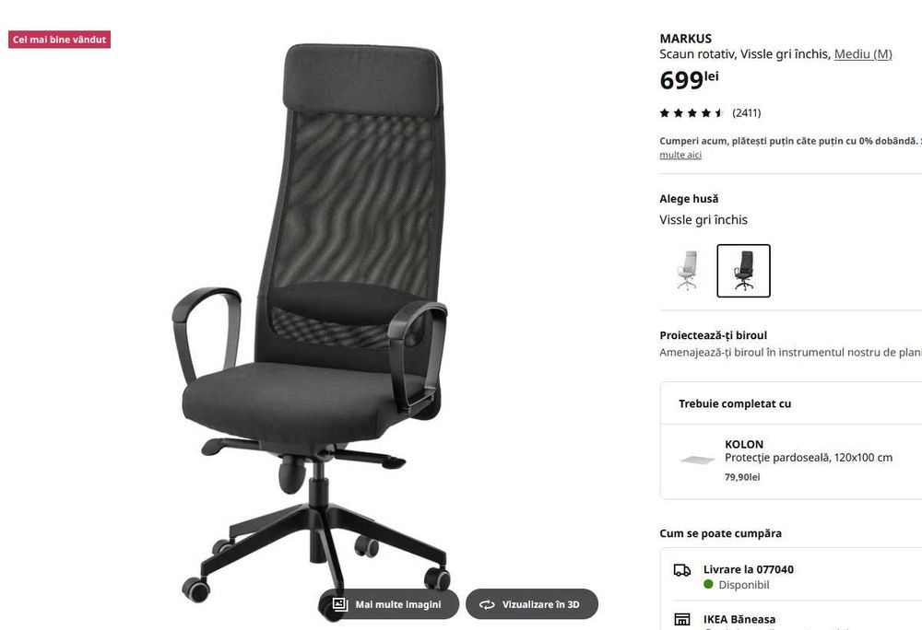Click the 3D rotate icon in Vizualizare în 3D
This screenshot has height=630, width=922.
(x=487, y=605)
